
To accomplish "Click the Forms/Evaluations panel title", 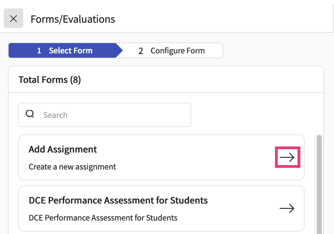I will 73,19.
